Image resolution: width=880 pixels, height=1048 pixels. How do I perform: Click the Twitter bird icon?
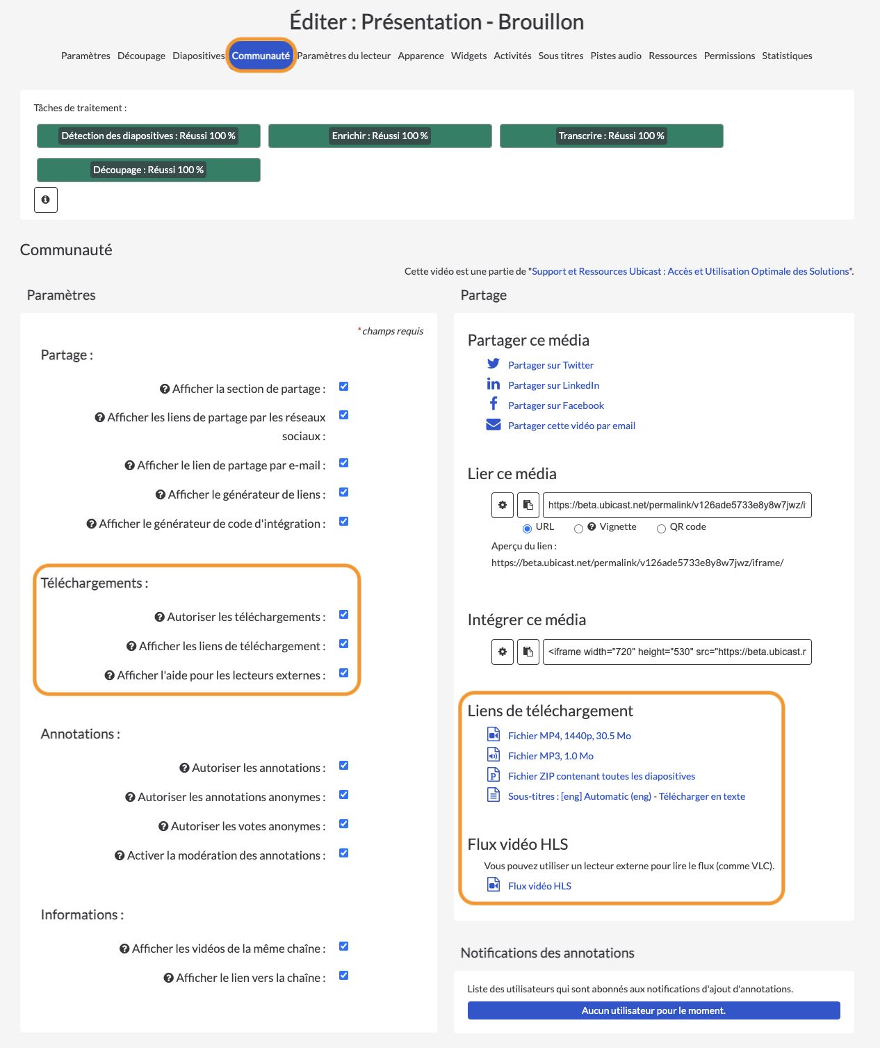[x=494, y=364]
